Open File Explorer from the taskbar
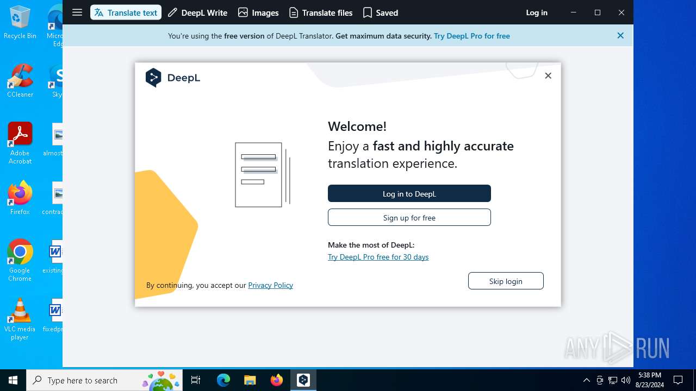Viewport: 696px width, 391px height. 250,380
